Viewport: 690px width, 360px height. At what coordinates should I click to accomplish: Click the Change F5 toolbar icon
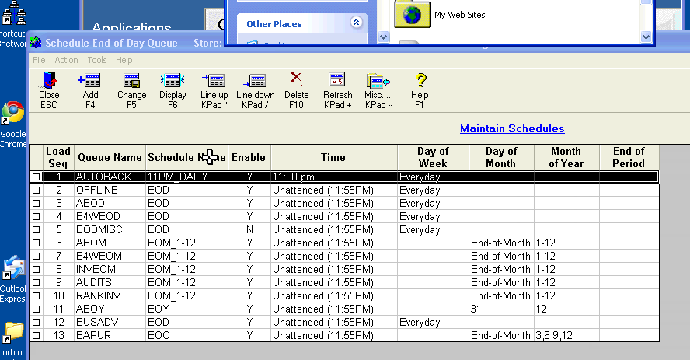(x=131, y=81)
